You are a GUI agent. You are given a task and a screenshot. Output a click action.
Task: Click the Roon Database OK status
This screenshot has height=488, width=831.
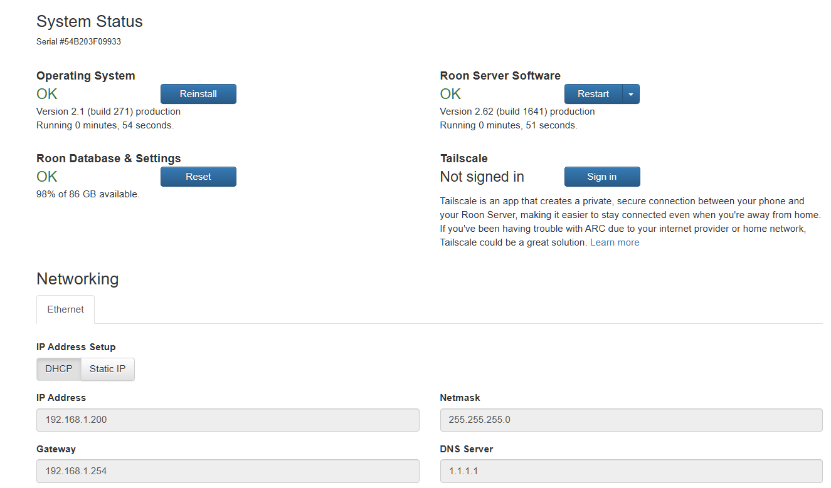pos(47,177)
